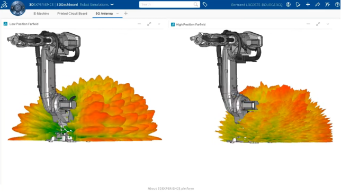
Task: Open the 5G Antenna tab menu chevron
Action: [118, 13]
